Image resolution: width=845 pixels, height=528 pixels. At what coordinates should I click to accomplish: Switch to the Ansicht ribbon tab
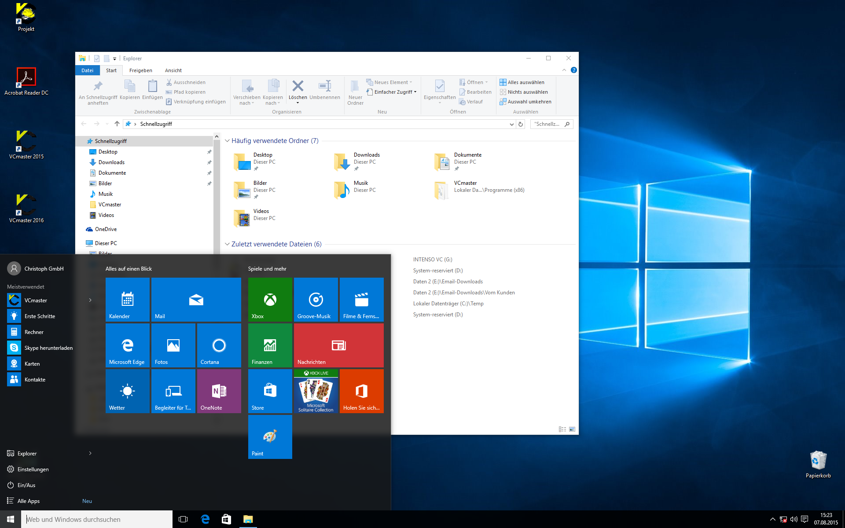(173, 70)
